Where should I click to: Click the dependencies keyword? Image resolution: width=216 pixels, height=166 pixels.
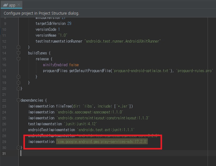tap(32, 100)
